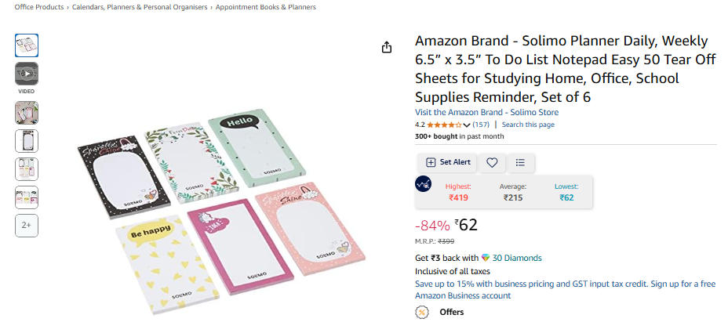The height and width of the screenshot is (322, 728).
Task: Click the Offers percent badge icon
Action: 422,312
